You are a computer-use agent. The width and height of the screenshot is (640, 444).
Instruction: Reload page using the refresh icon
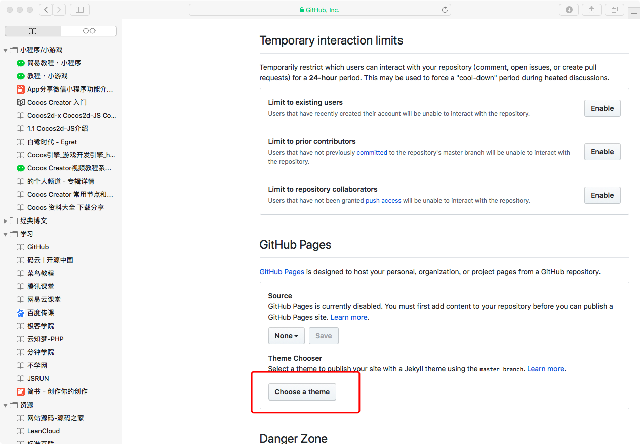pos(445,10)
